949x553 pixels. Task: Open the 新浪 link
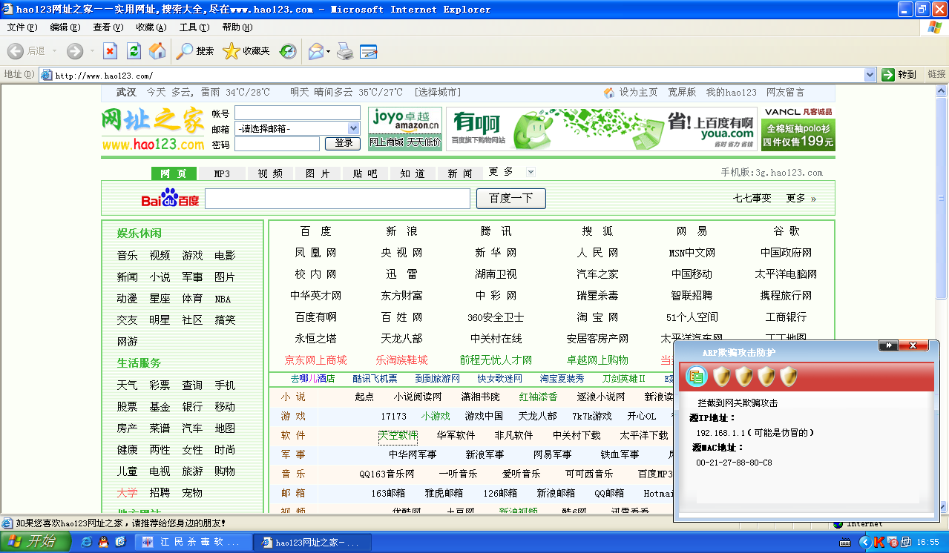click(x=401, y=231)
